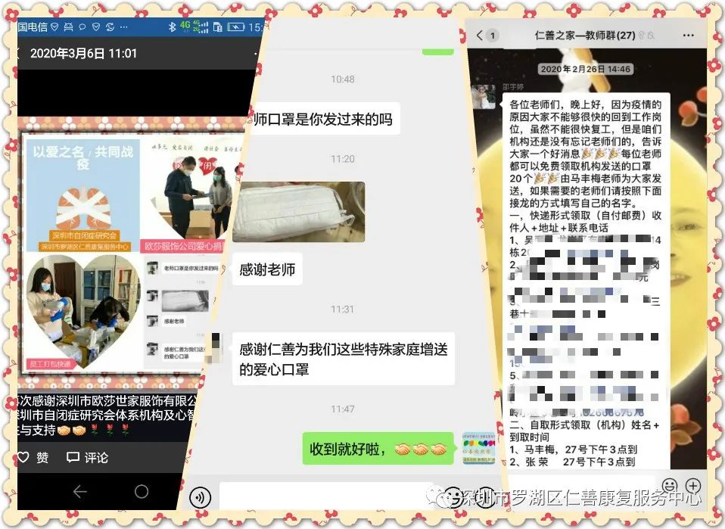Click the message 师口罩是你发过来的吗
The width and height of the screenshot is (725, 529).
click(x=322, y=120)
